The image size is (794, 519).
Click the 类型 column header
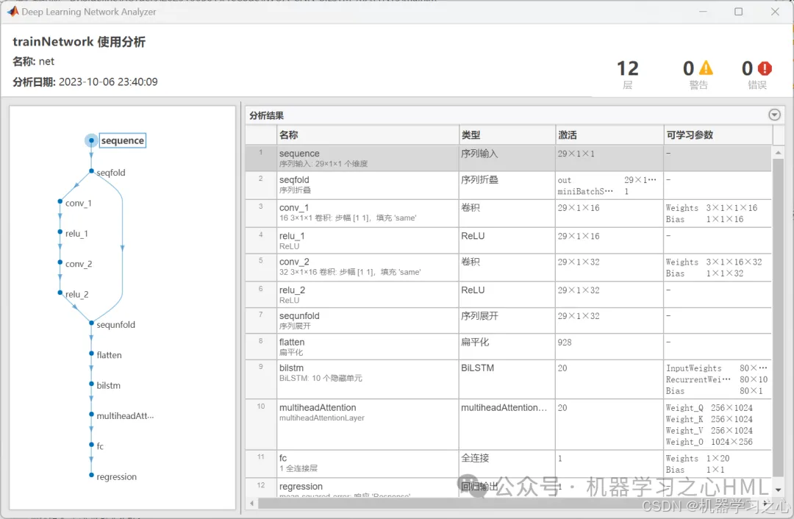tap(507, 135)
